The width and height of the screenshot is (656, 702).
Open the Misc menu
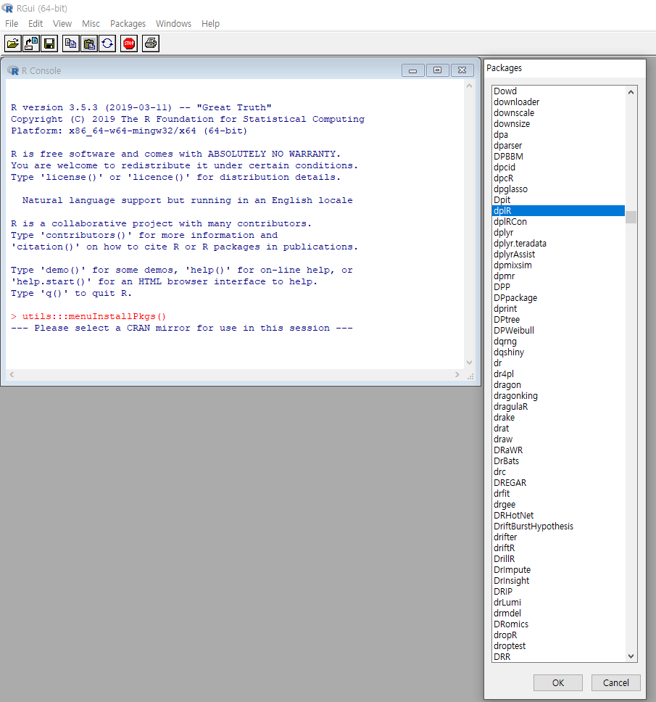pos(91,23)
